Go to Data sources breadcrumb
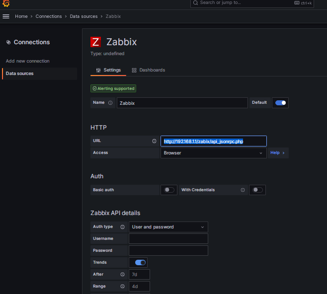The width and height of the screenshot is (327, 294). (x=83, y=16)
